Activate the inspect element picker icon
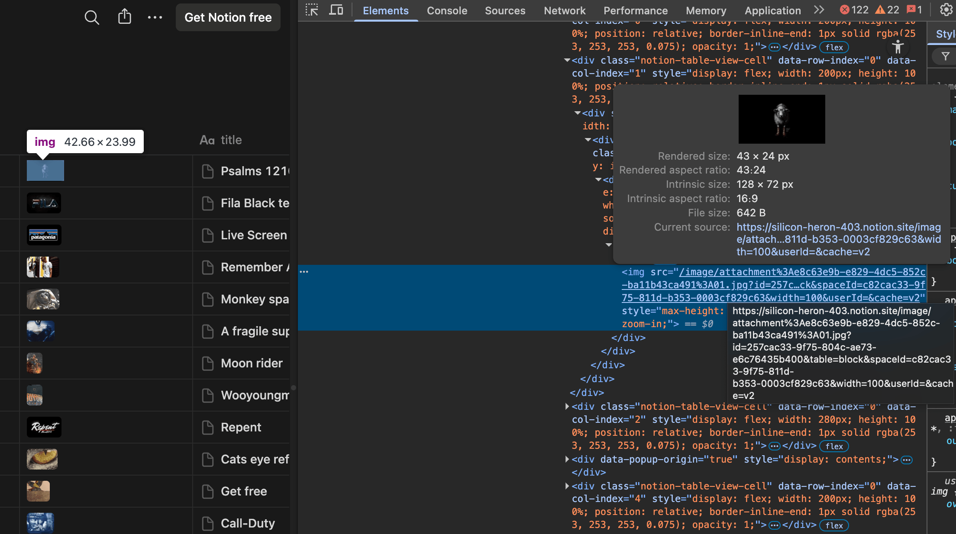Viewport: 956px width, 534px height. pyautogui.click(x=311, y=10)
